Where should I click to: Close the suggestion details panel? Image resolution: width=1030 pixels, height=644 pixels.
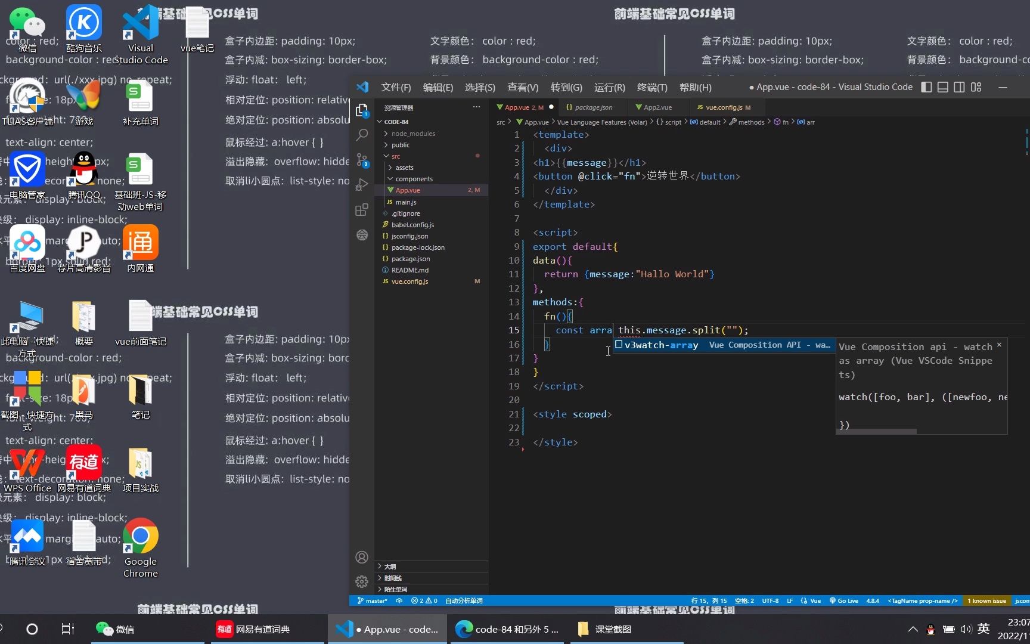[999, 345]
